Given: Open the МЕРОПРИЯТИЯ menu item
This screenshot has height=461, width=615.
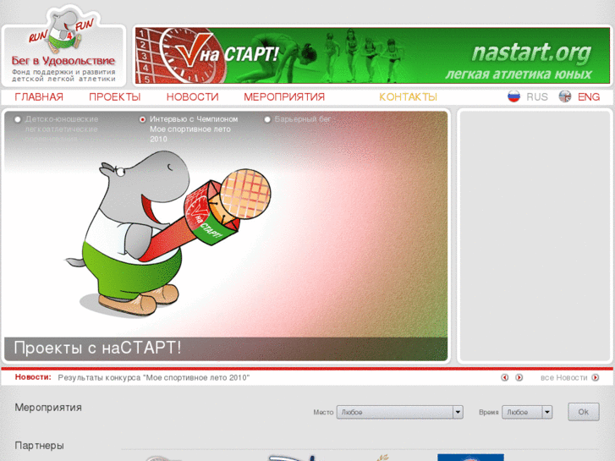Looking at the screenshot, I should pyautogui.click(x=284, y=97).
